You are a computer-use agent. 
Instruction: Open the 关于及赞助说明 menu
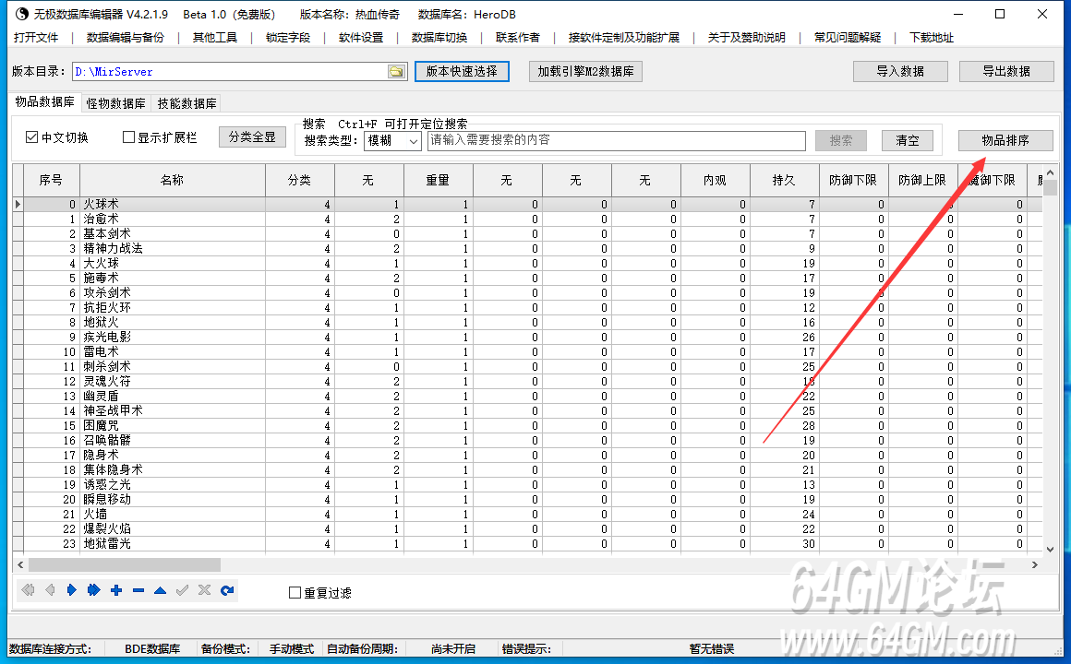[747, 38]
